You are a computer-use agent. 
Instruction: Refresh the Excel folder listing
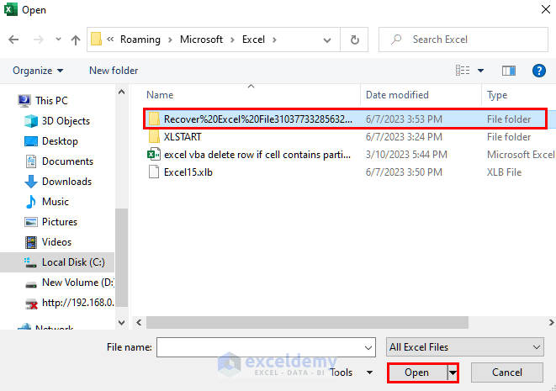coord(354,40)
